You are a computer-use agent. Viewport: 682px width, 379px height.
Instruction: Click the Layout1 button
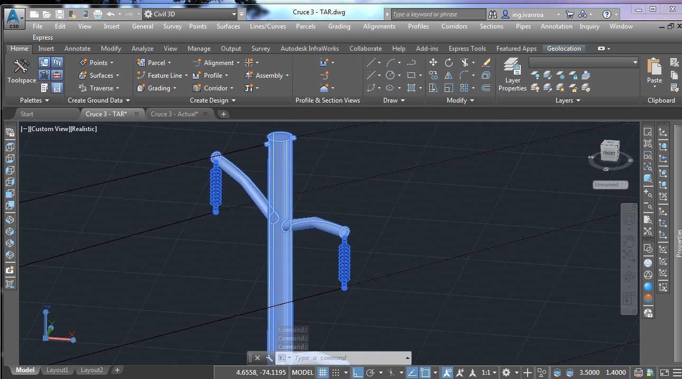click(x=57, y=369)
